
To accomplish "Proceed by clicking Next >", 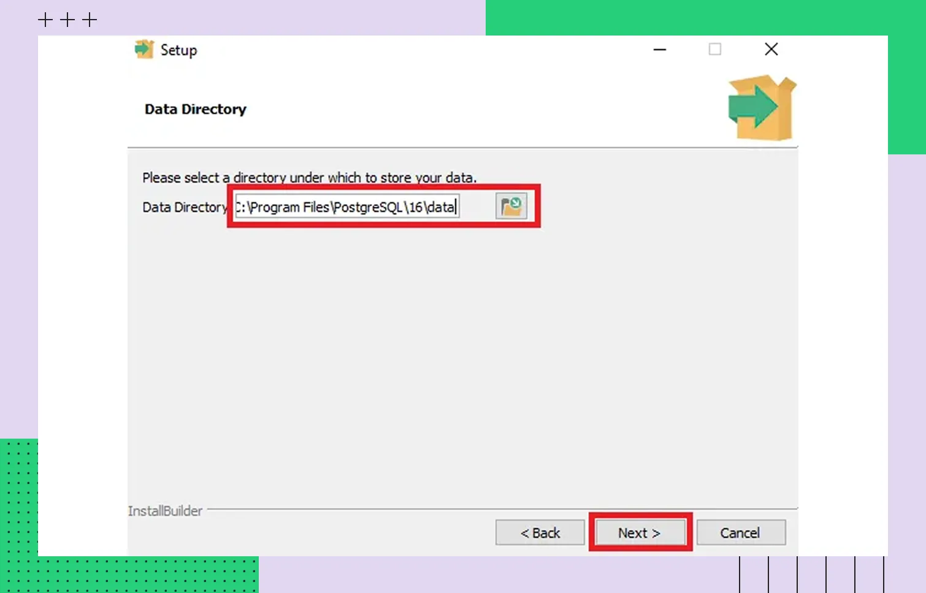I will click(640, 533).
